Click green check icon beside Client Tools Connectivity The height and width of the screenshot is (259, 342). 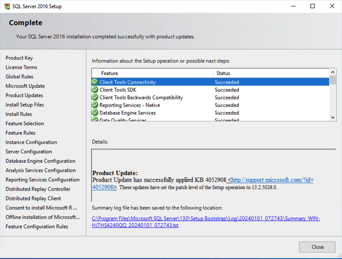(x=95, y=82)
